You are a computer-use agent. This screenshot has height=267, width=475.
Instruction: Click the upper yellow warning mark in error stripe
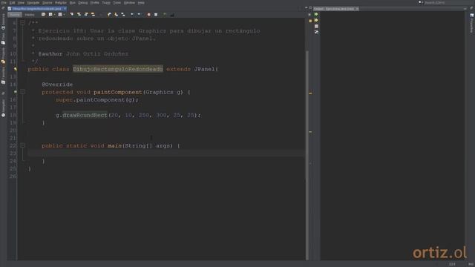click(x=310, y=93)
